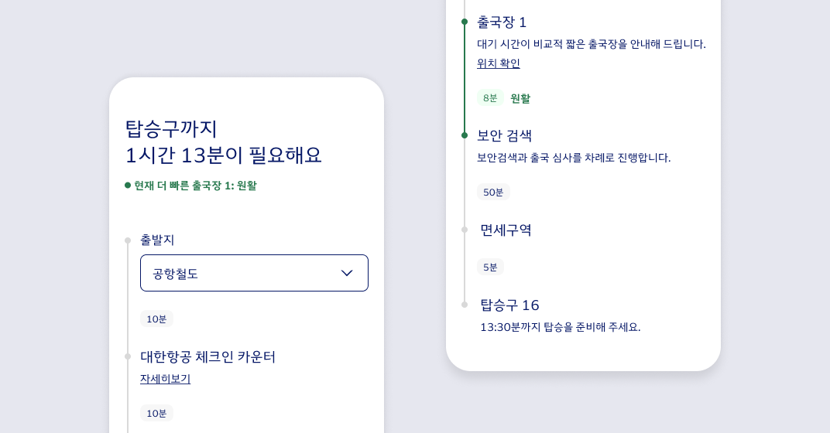Click the green 원활 status label
This screenshot has width=830, height=433.
point(520,98)
